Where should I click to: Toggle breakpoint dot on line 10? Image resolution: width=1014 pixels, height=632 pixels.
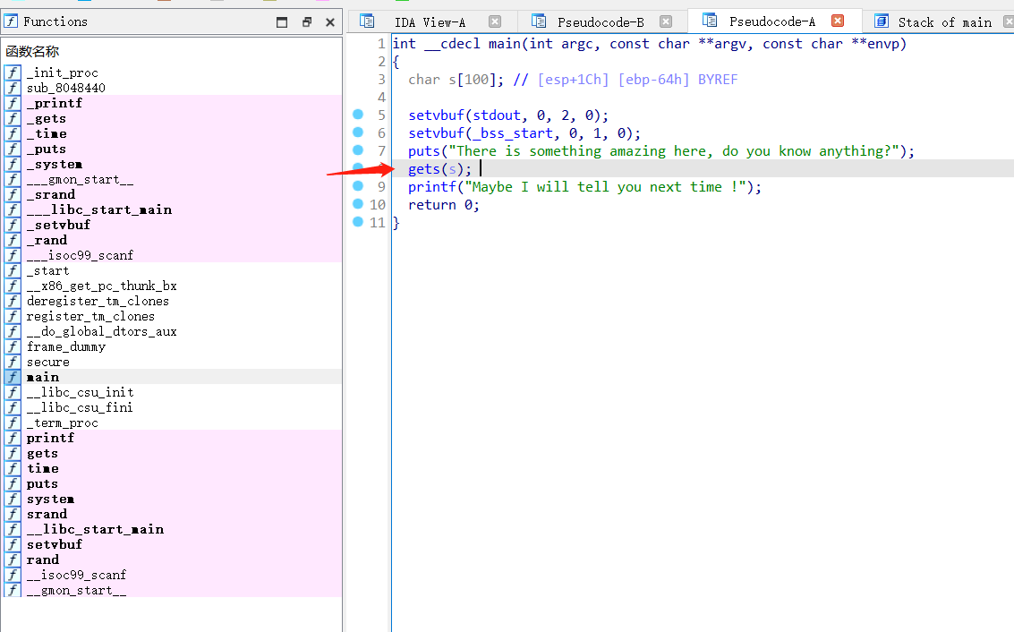click(x=358, y=204)
